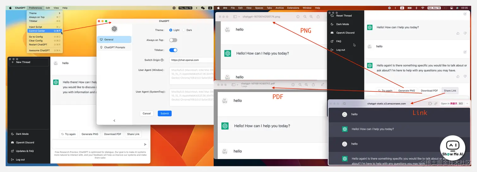477x172 pixels.
Task: Click Share Link in right ChatGPT window
Action: tap(450, 91)
